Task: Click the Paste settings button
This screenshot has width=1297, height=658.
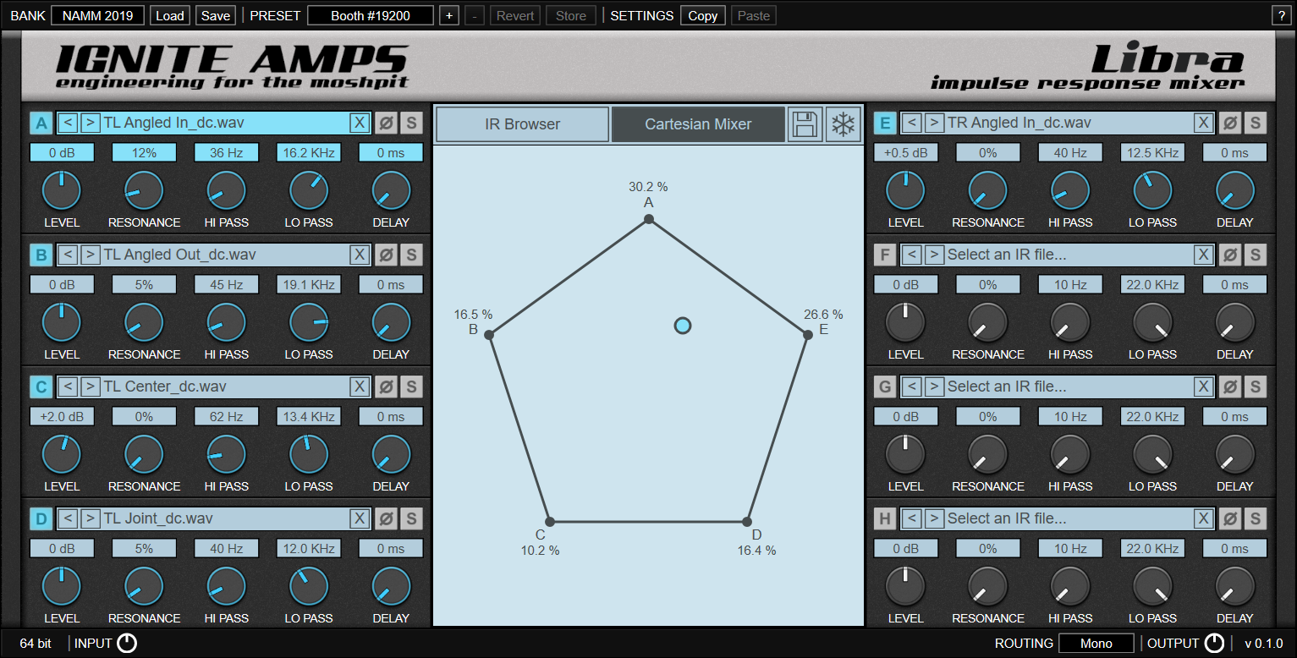Action: pos(754,15)
